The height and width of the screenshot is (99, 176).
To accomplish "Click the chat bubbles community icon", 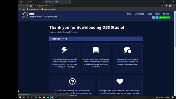I will [x=128, y=50].
